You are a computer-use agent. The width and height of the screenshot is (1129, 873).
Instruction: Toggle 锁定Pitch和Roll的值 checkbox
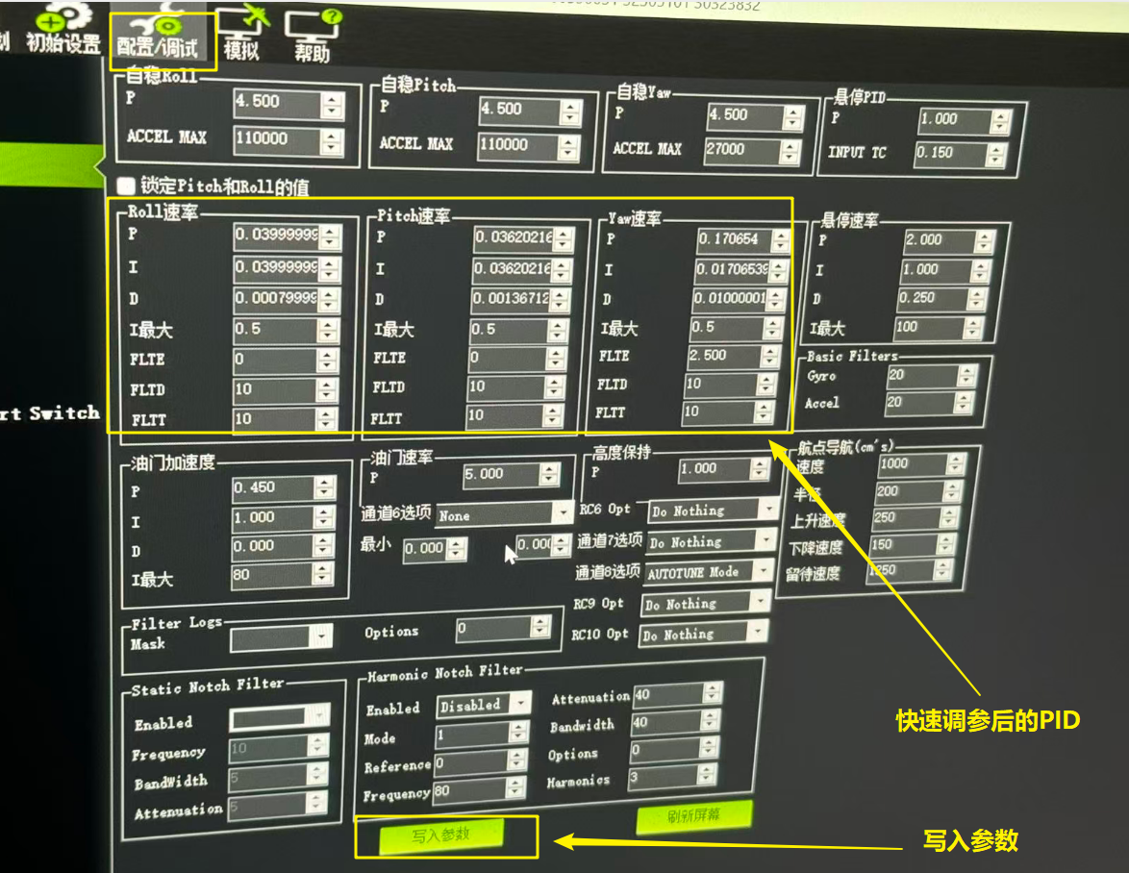pyautogui.click(x=124, y=186)
